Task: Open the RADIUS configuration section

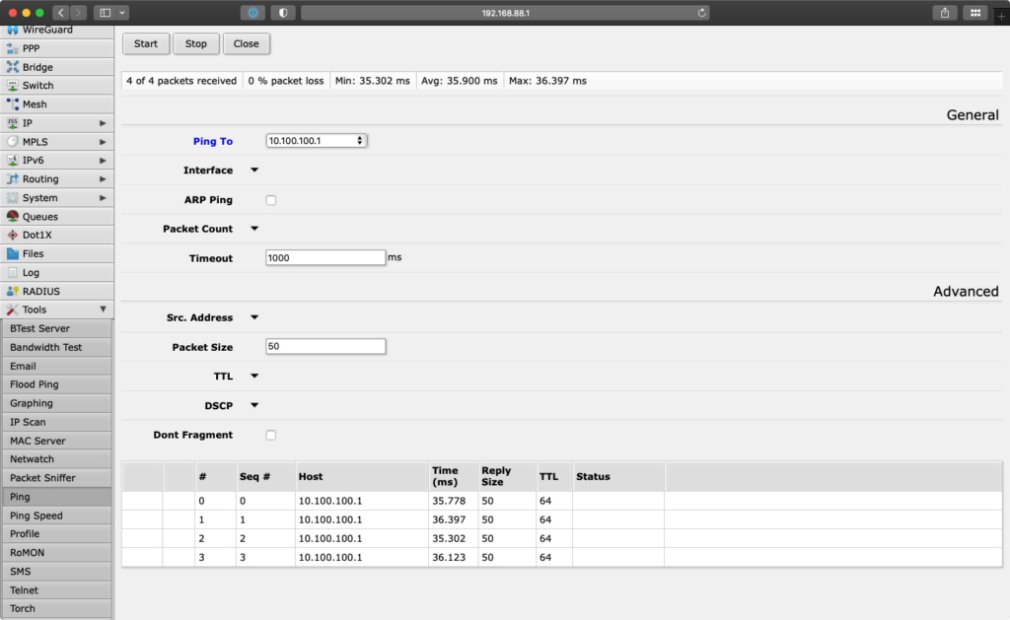Action: (x=39, y=291)
